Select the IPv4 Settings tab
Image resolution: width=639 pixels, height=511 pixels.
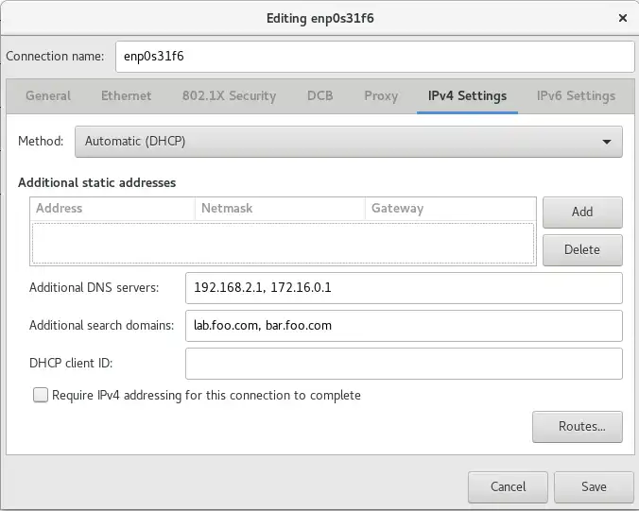click(x=467, y=95)
